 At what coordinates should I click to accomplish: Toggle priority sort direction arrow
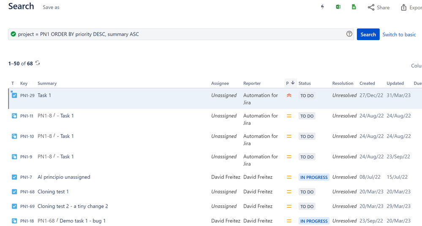(293, 83)
